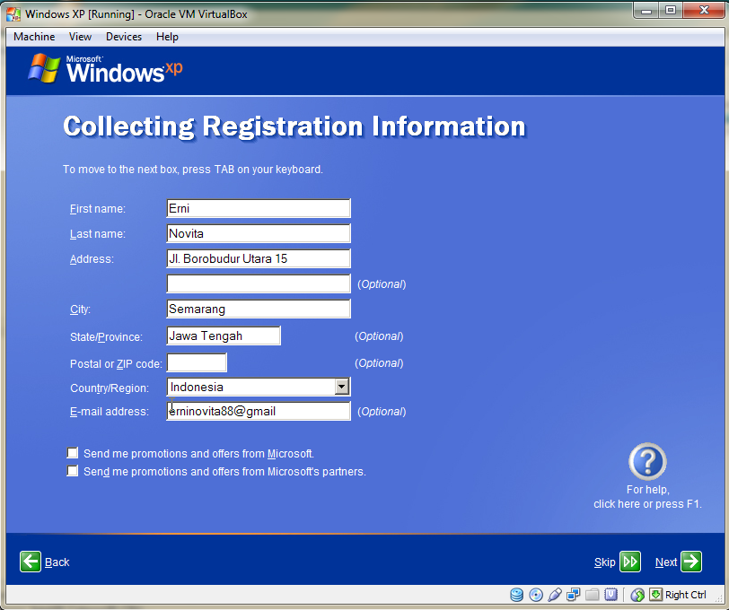
Task: Enable promotions from Microsoft's partners checkbox
Action: click(73, 471)
